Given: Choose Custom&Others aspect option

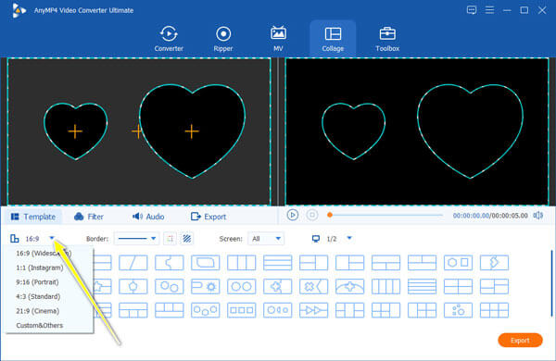Looking at the screenshot, I should click(39, 325).
